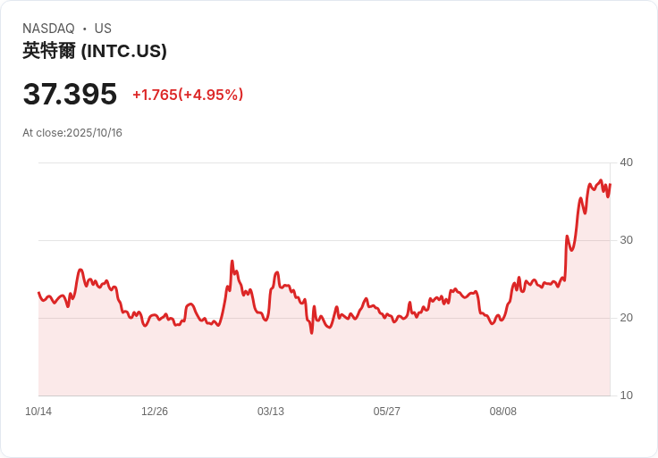Select the 10/14 date on the time axis
The height and width of the screenshot is (458, 658).
(38, 412)
